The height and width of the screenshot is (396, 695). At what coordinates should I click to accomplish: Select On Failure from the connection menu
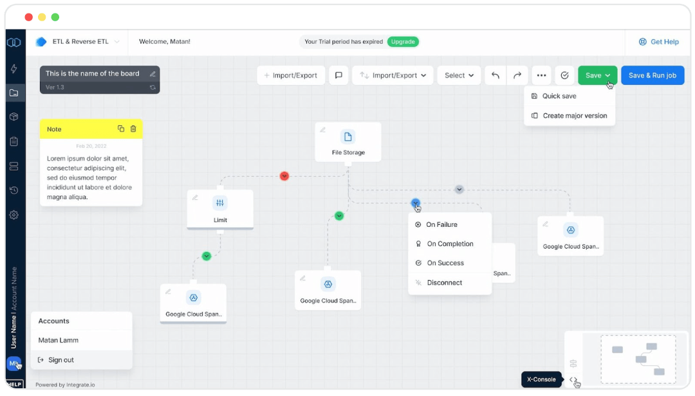coord(441,224)
